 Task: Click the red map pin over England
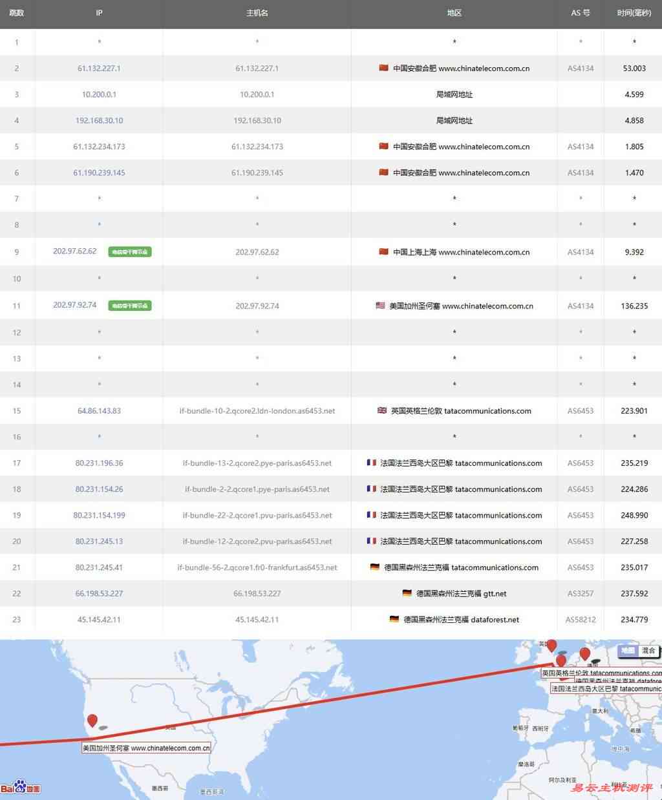(552, 646)
